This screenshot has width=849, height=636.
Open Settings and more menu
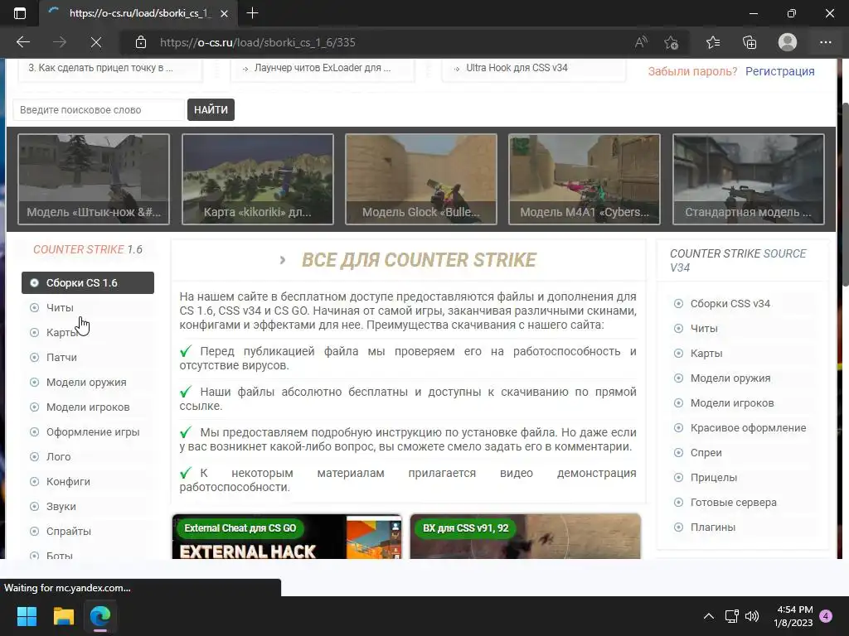[x=825, y=42]
